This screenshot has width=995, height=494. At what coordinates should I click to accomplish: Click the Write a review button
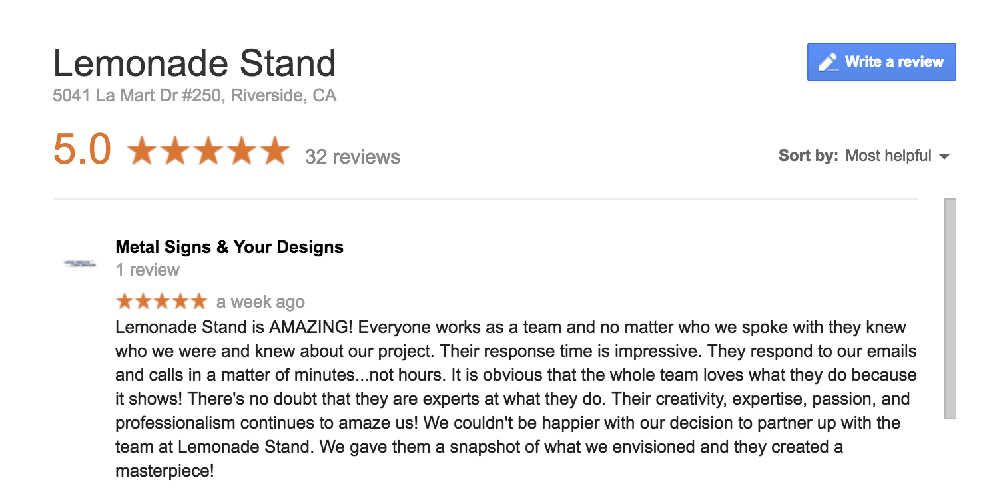tap(881, 62)
